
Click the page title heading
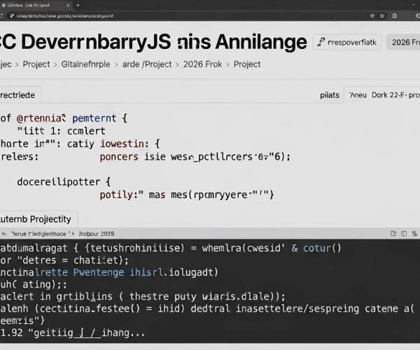pyautogui.click(x=153, y=42)
